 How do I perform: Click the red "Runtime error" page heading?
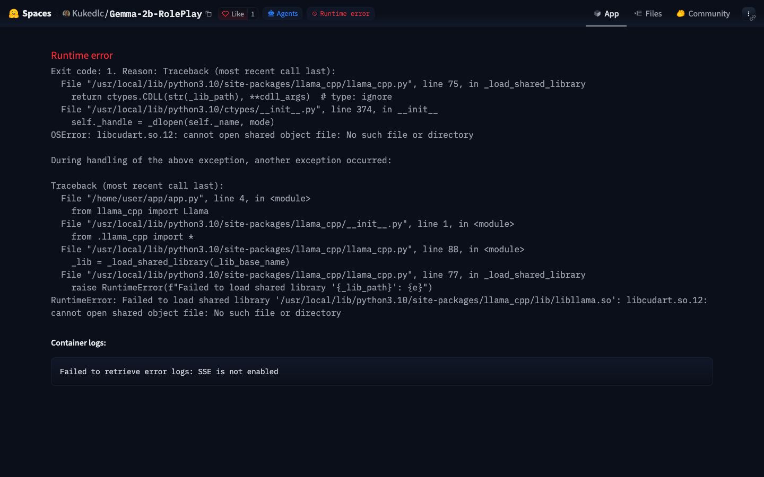[82, 56]
